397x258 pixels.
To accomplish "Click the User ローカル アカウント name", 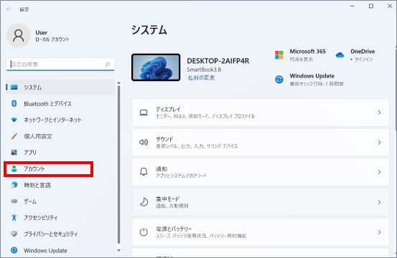I will pos(52,36).
